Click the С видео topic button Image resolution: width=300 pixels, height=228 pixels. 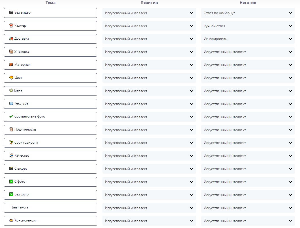click(x=50, y=169)
